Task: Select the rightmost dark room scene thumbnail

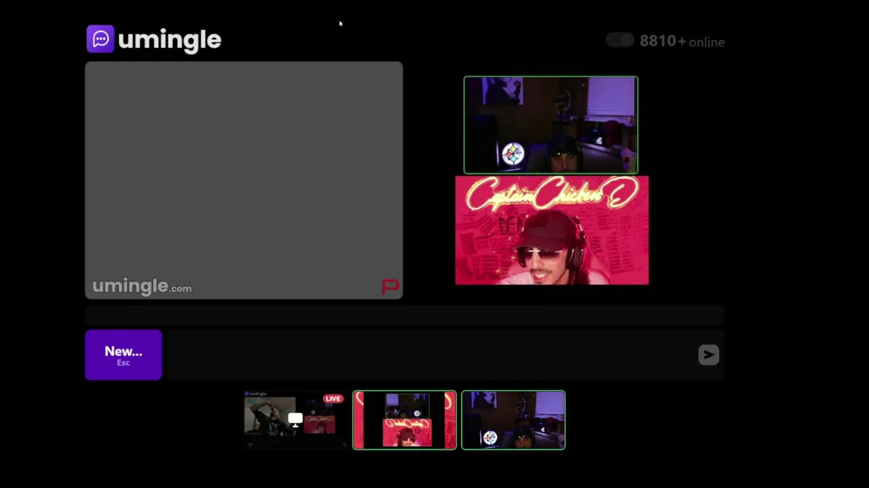Action: [513, 420]
